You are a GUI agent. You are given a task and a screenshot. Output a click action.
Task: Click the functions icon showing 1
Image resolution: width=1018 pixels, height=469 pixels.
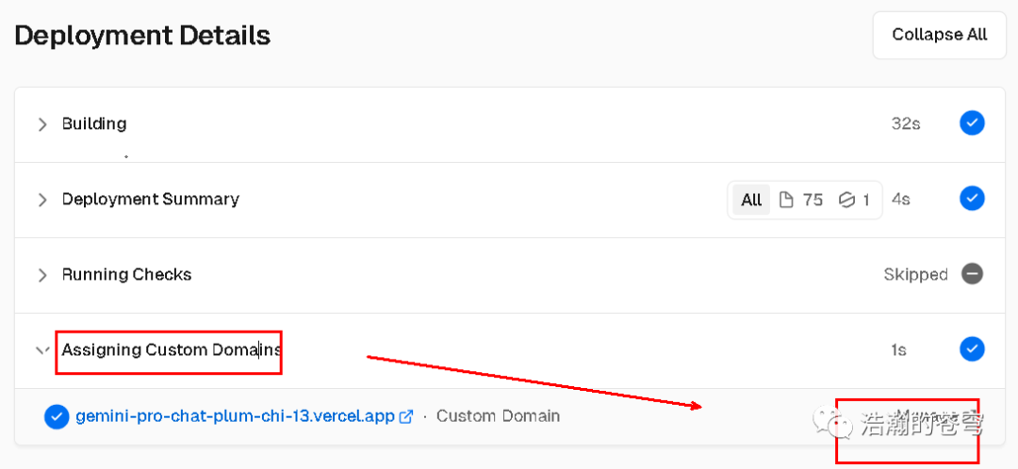click(x=846, y=200)
